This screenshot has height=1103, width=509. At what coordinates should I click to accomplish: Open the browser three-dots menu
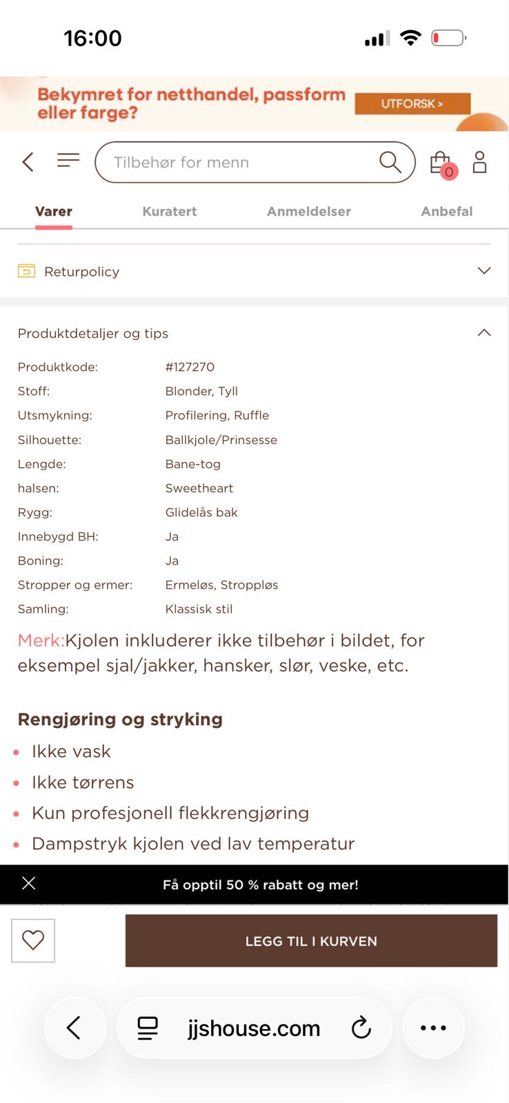click(x=433, y=1028)
